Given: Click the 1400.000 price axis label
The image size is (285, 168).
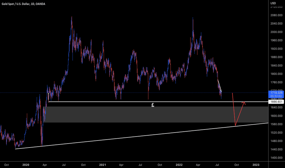Looking at the screenshot, I should [x=276, y=158].
